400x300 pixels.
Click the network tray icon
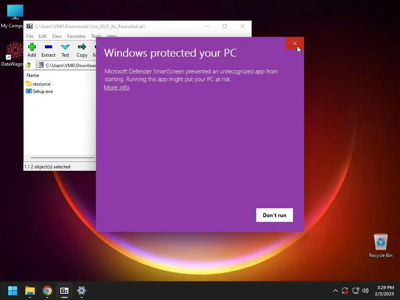(355, 291)
